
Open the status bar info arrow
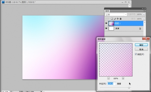click(41, 91)
